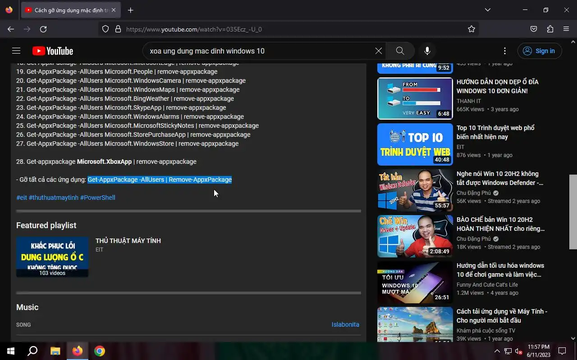This screenshot has width=577, height=360.
Task: Open the #PowerShell hashtag link
Action: [98, 198]
